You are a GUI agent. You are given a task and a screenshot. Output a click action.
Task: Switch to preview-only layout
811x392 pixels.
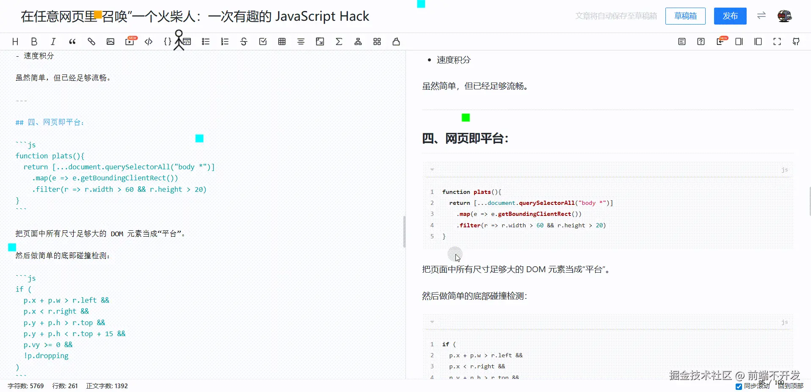coord(758,41)
